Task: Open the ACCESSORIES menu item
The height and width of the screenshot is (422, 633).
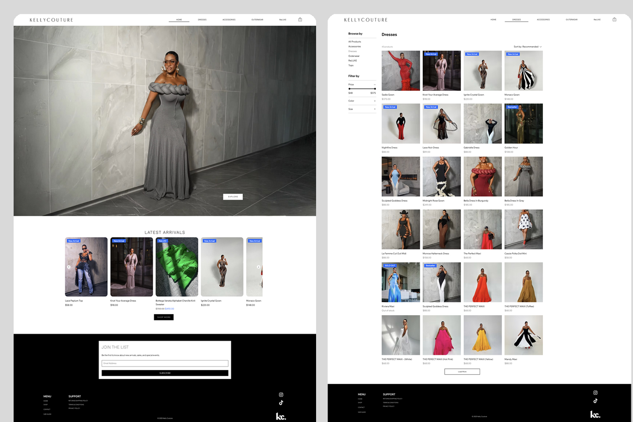Action: [229, 19]
